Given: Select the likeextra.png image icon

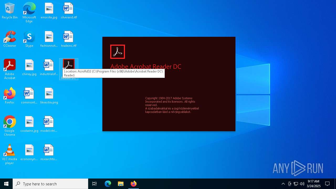Looking at the screenshot, I should tap(49, 96).
